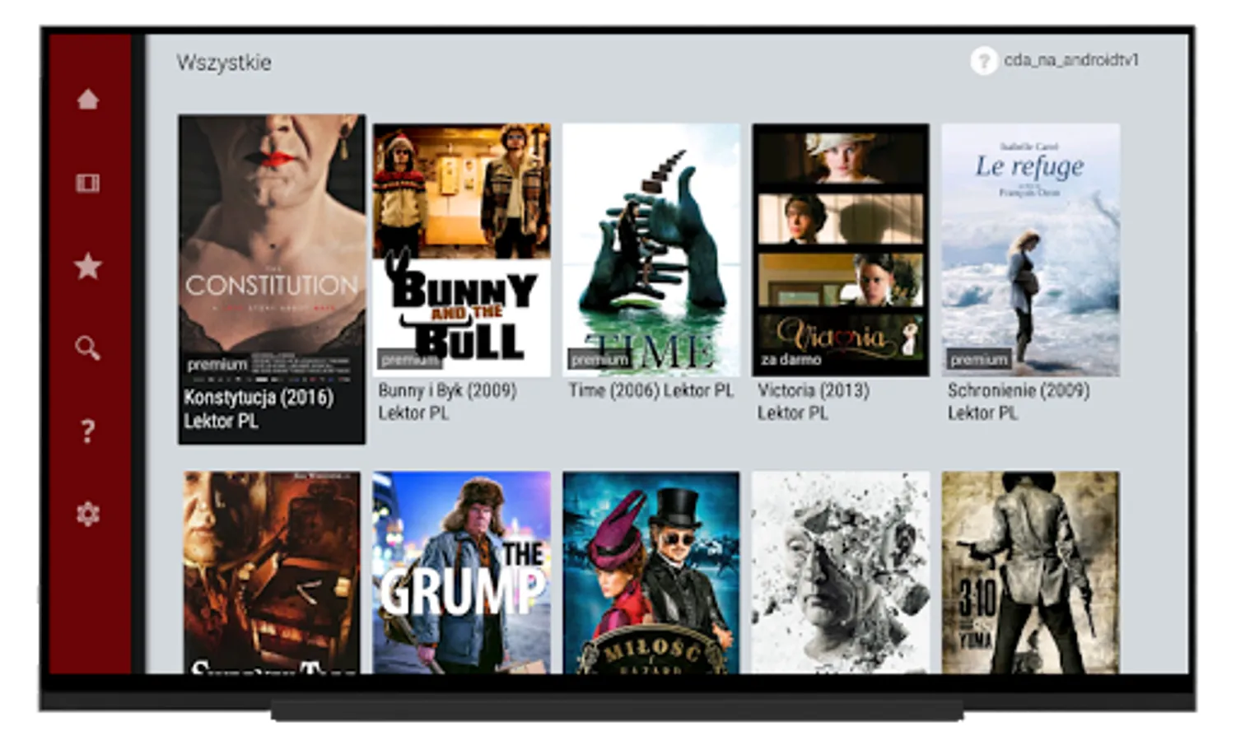Open the Miłość i Hazard poster
This screenshot has width=1236, height=741.
pyautogui.click(x=651, y=572)
